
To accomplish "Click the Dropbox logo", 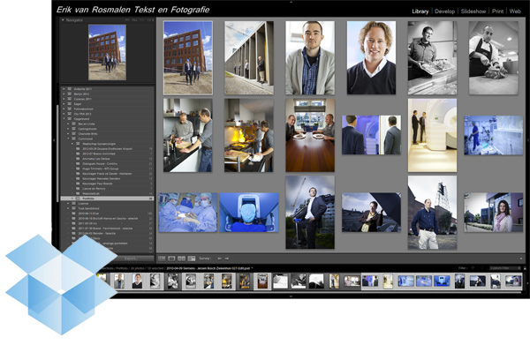I will coord(61,284).
